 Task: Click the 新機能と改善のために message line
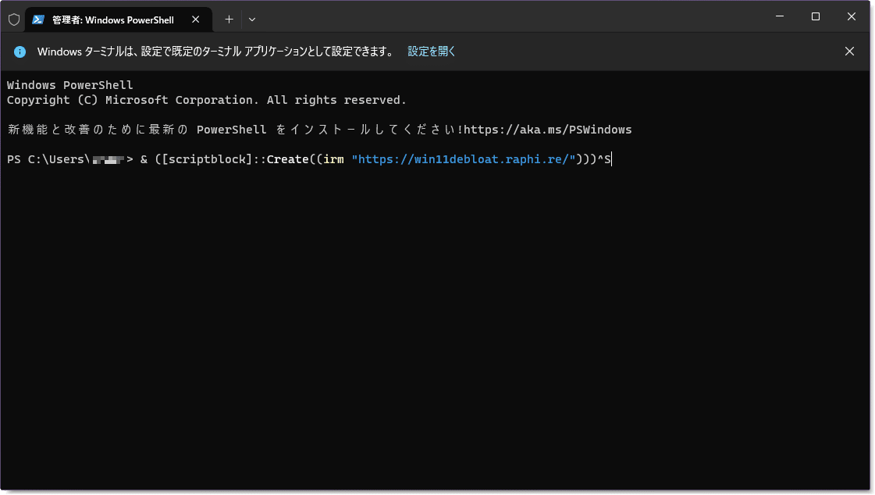point(319,130)
